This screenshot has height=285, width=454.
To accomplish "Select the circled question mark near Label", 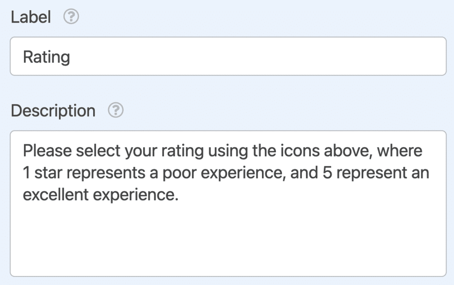I will click(x=72, y=16).
